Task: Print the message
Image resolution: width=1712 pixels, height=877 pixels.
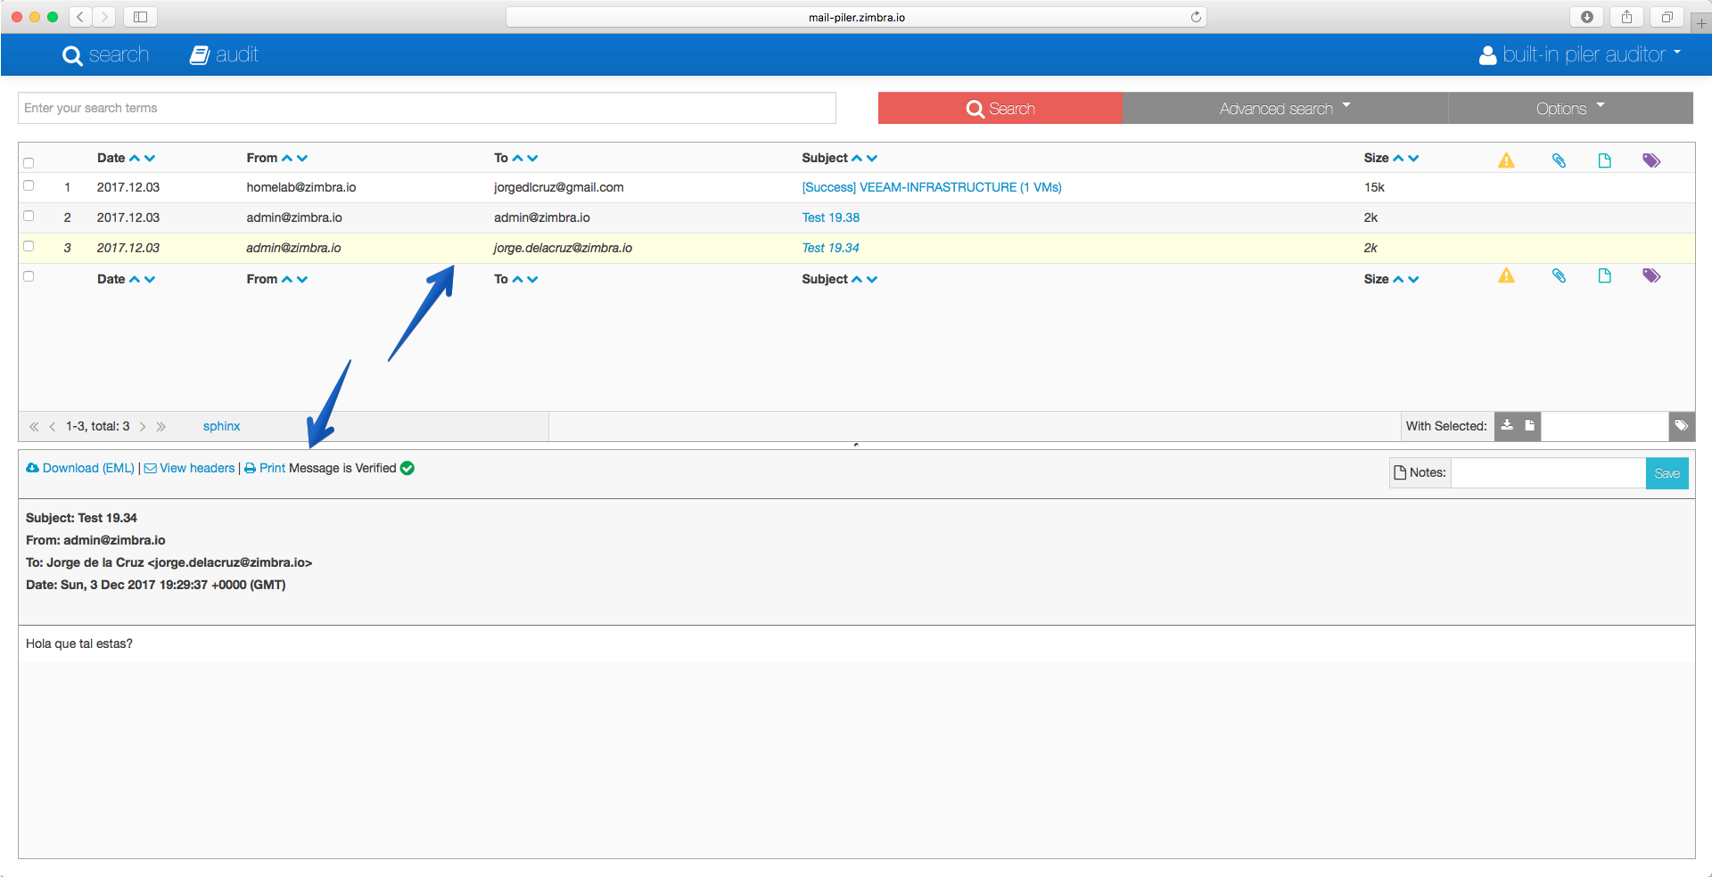Action: tap(265, 468)
